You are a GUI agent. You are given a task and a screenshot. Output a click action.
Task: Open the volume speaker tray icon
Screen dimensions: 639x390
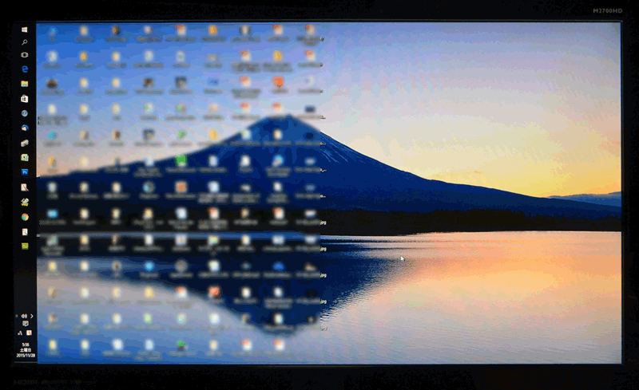coord(24,316)
